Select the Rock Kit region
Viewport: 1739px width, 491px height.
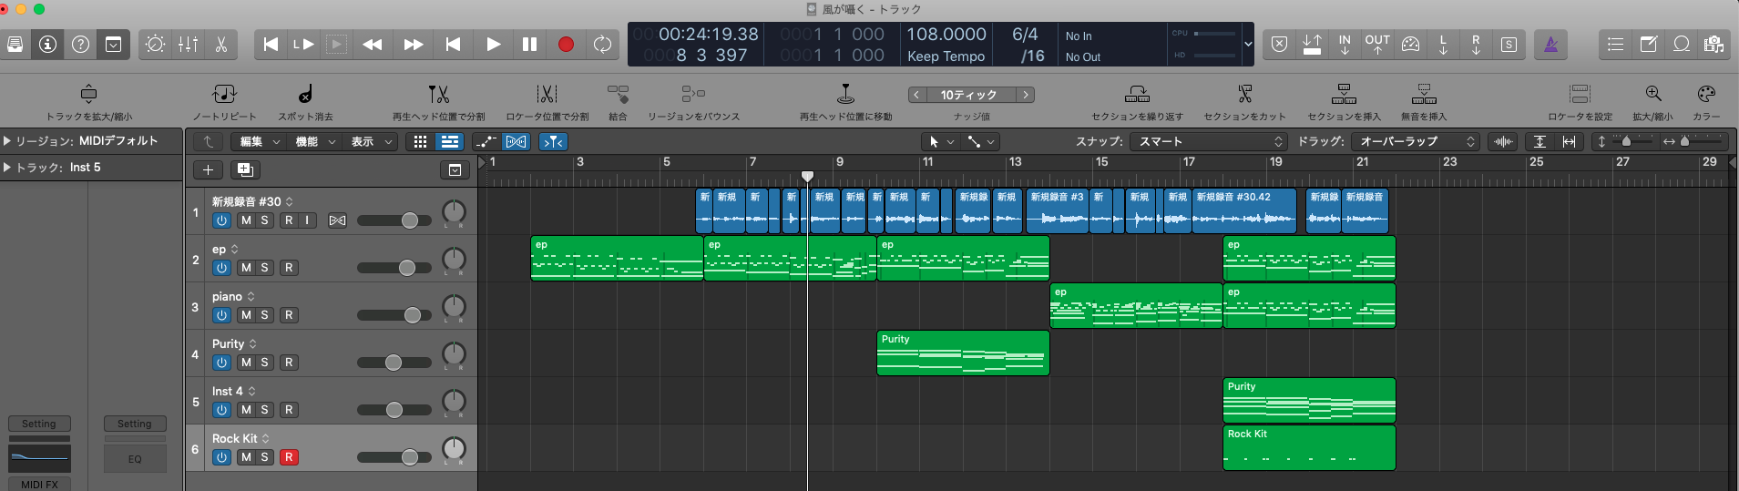1309,447
